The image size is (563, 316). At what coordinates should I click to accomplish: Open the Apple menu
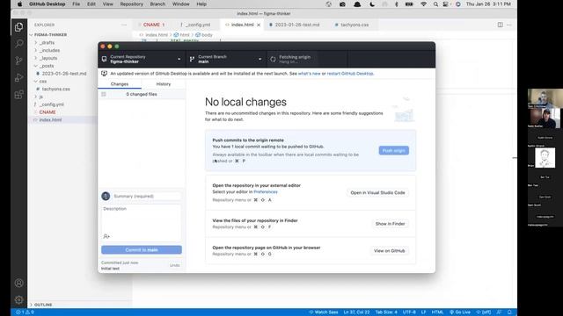tap(19, 4)
